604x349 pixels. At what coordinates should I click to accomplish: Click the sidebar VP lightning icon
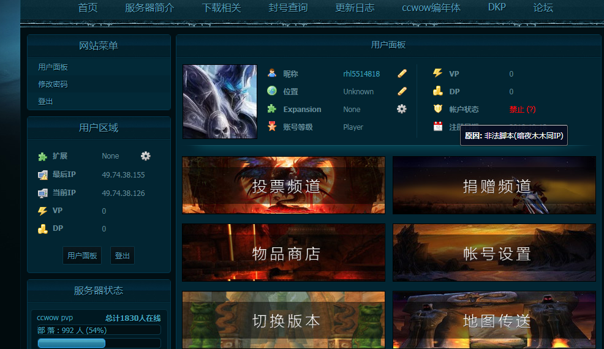[42, 211]
